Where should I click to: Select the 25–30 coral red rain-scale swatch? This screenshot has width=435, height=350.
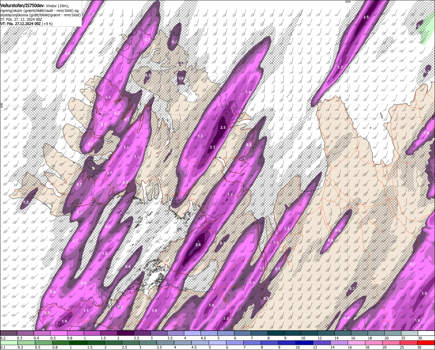408,343
